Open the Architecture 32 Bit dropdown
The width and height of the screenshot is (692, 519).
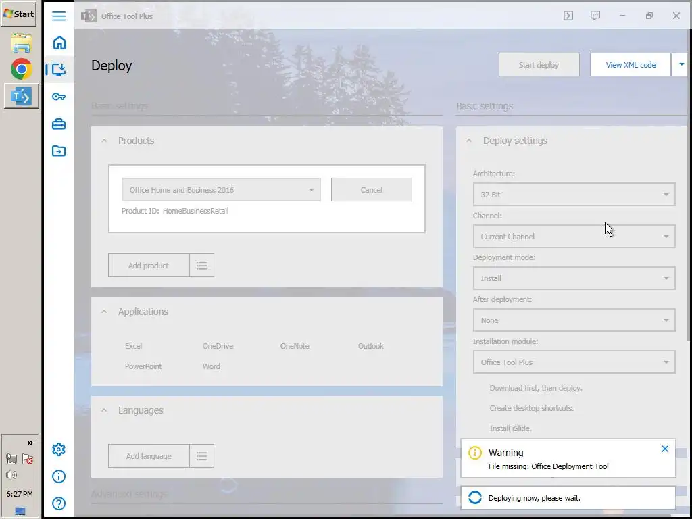click(x=574, y=195)
